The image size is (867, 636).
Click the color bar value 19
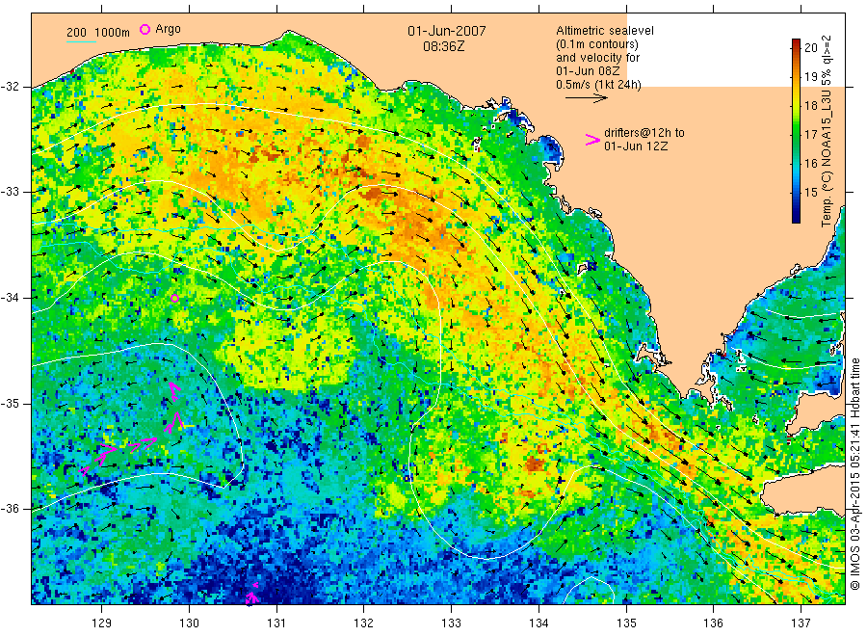[810, 76]
